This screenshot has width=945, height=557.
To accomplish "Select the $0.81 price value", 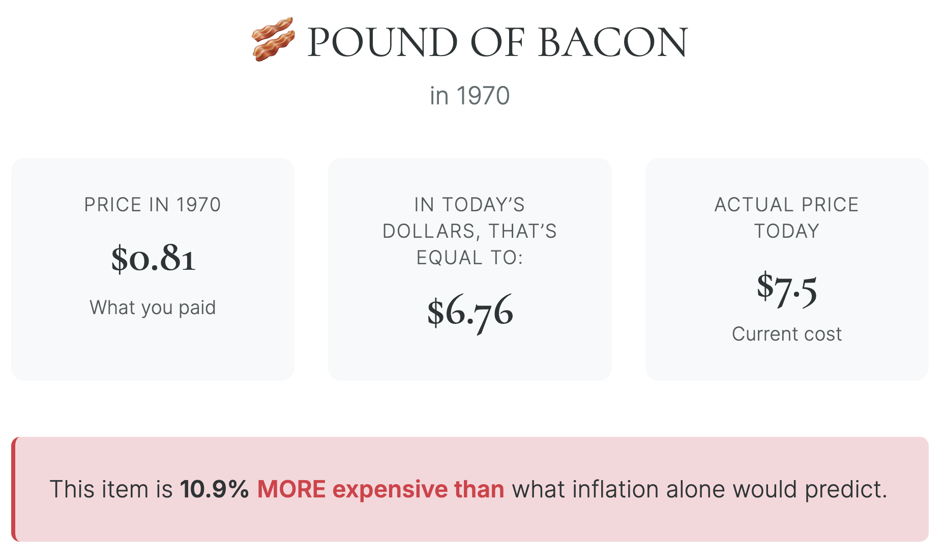I will pos(153,258).
